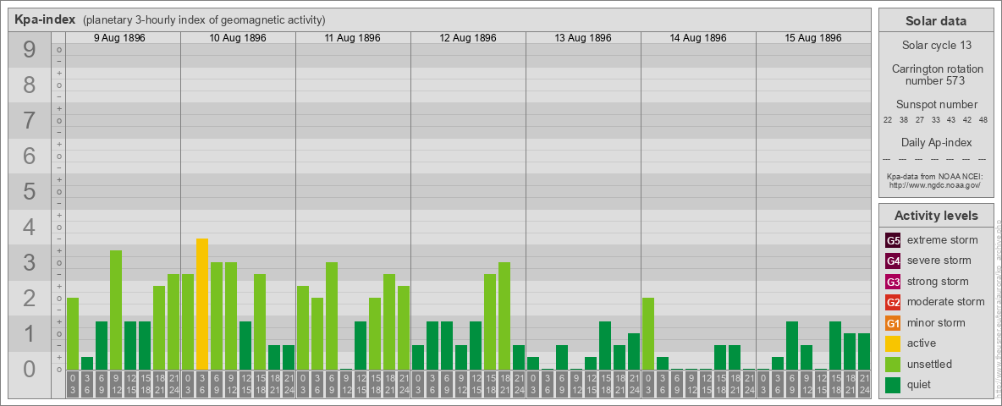Click the 15-18 bar on 13 Aug
The image size is (1002, 406).
click(x=604, y=345)
